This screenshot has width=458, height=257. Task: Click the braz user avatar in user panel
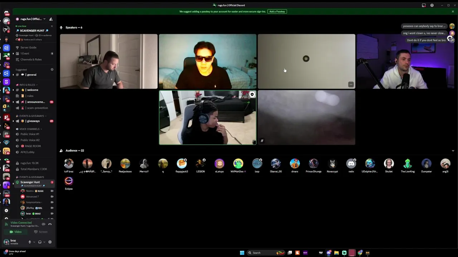pos(6,242)
